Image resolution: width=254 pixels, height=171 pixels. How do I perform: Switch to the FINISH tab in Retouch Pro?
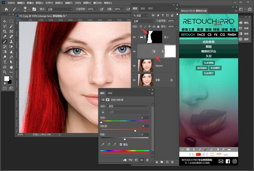232,35
